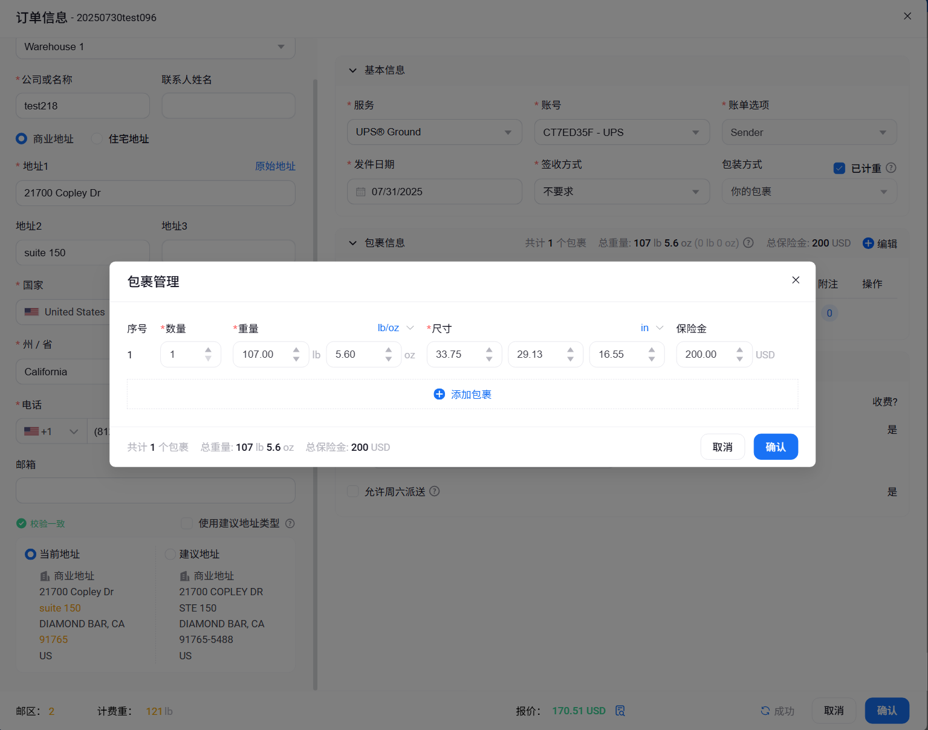Open the UPS® Ground service dropdown
The width and height of the screenshot is (928, 730).
pos(435,132)
